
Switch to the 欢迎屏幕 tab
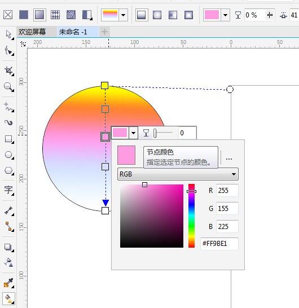tap(32, 32)
